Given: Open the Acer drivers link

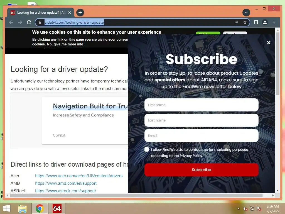Looking at the screenshot, I should (x=79, y=176).
